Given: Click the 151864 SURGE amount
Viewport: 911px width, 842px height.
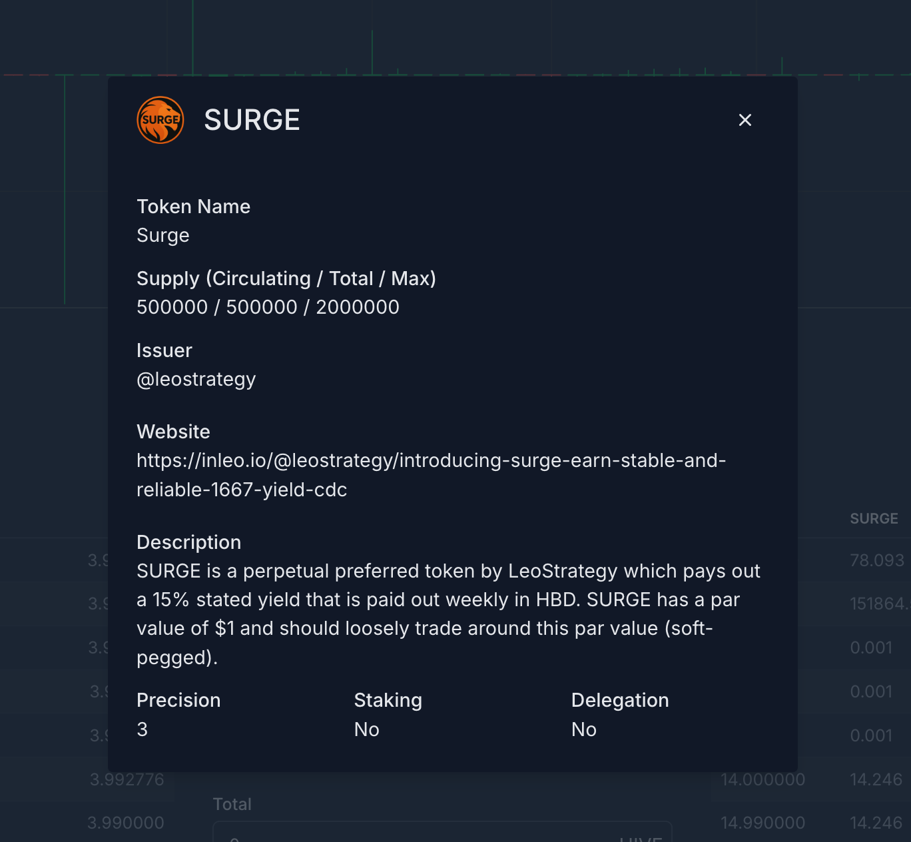Looking at the screenshot, I should pyautogui.click(x=878, y=604).
